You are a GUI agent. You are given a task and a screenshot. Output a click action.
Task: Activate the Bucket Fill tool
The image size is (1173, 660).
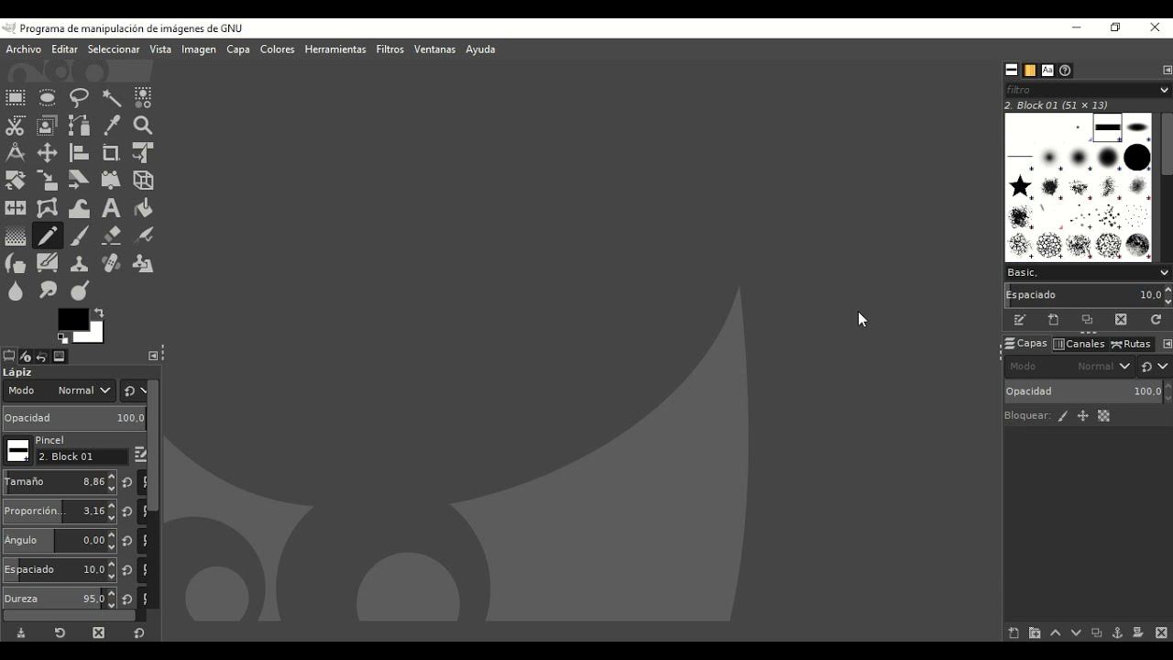pos(143,208)
